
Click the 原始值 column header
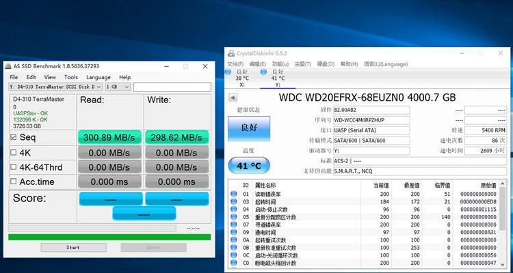tap(488, 185)
